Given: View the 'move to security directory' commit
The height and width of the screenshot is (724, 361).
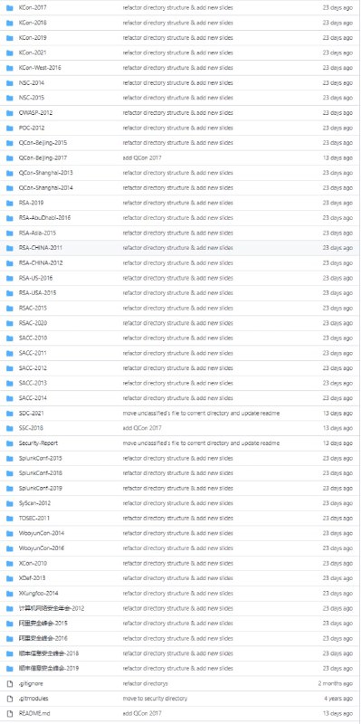Looking at the screenshot, I should pos(155,699).
